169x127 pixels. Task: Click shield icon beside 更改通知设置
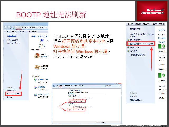128,40
